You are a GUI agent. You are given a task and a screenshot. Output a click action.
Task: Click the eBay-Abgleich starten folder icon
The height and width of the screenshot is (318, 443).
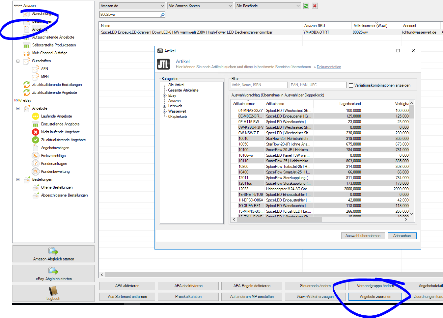tap(53, 271)
